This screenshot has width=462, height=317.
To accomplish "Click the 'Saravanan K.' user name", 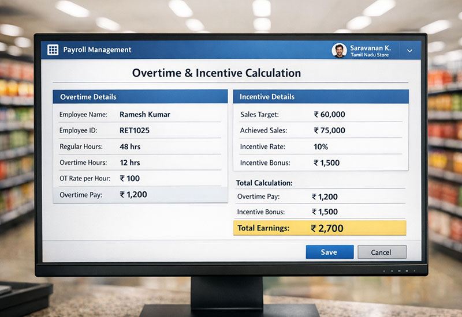I will (370, 48).
